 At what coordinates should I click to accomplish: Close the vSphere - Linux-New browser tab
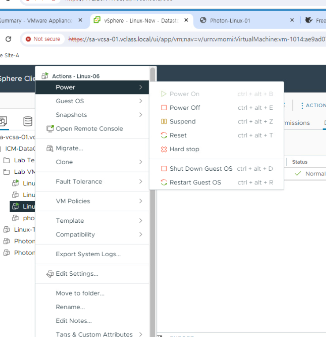tap(186, 20)
